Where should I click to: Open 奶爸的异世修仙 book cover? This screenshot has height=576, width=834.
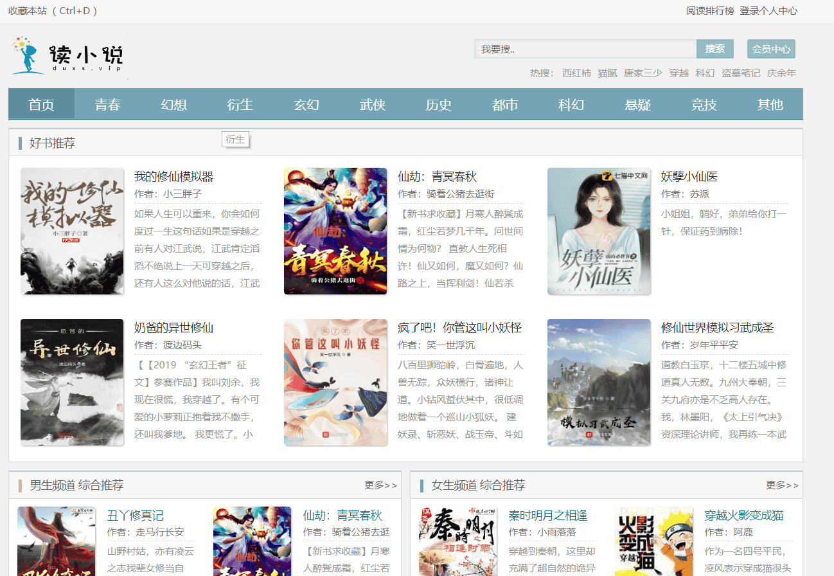[x=72, y=382]
